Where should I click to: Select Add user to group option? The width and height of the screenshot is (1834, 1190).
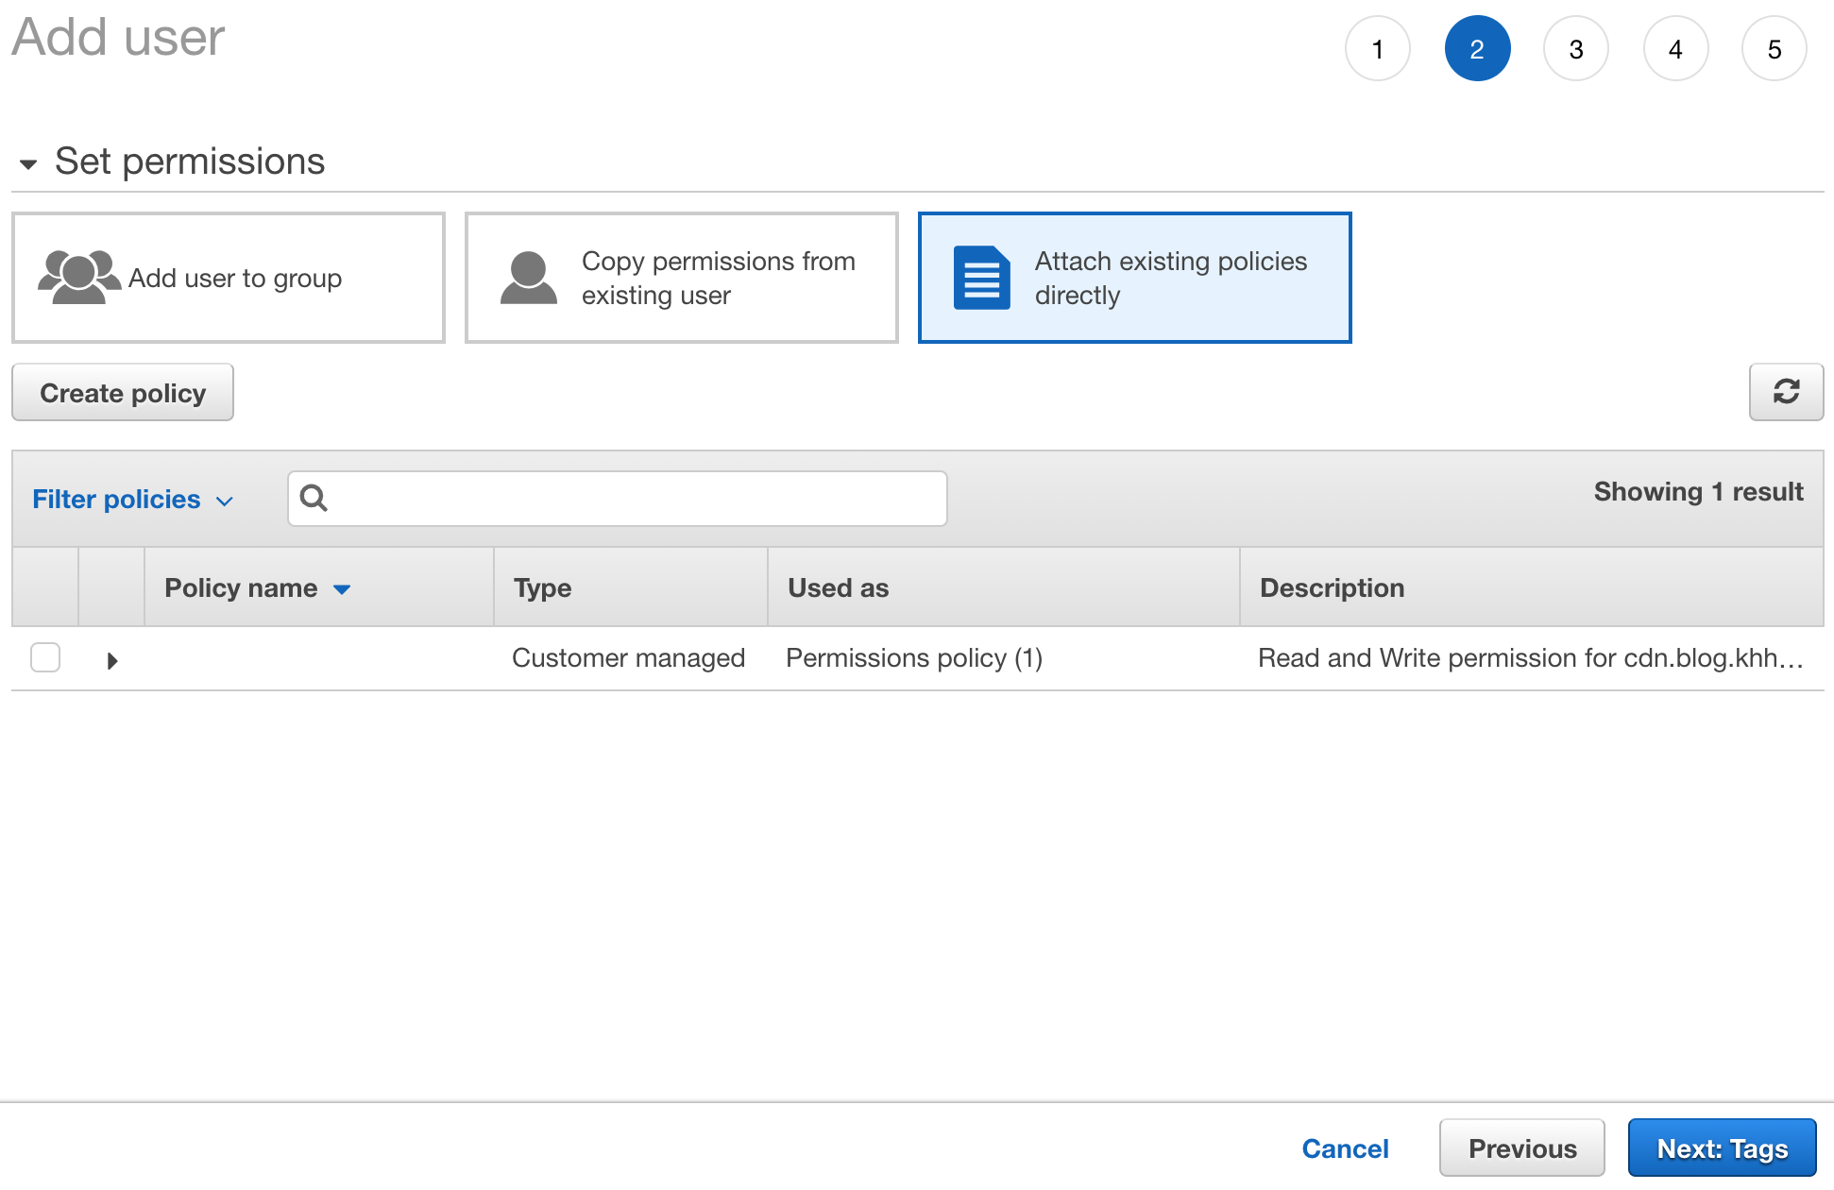tap(229, 278)
